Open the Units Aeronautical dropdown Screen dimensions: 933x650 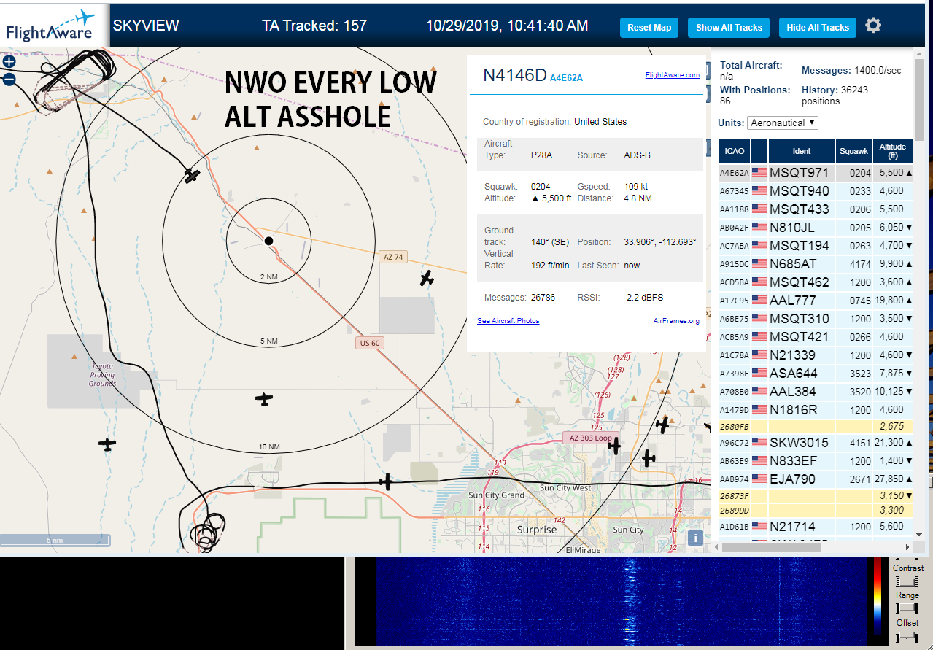click(x=783, y=123)
